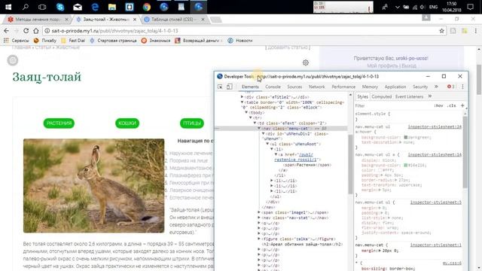482x271 pixels.
Task: Open the Security tab
Action: point(420,87)
